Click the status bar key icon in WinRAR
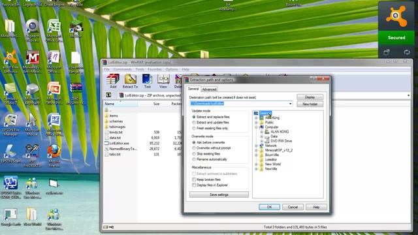Viewport: 418px width, 235px height. pyautogui.click(x=111, y=227)
